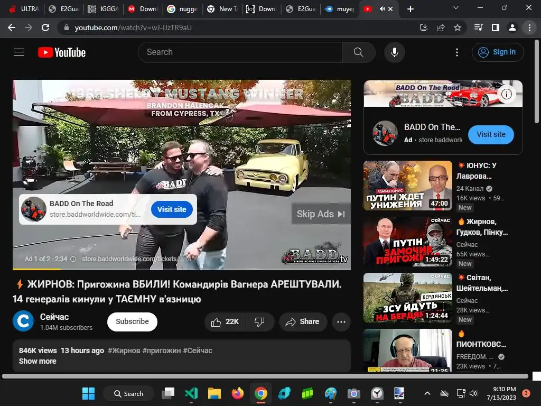The image size is (541, 406).
Task: Open media control toolbar icon
Action: (479, 27)
